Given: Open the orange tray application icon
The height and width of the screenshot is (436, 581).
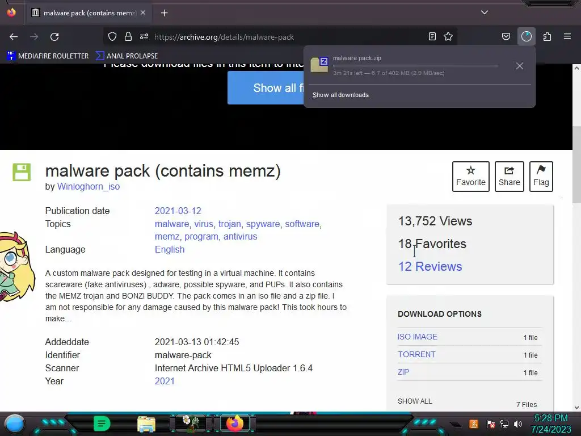Looking at the screenshot, I should [x=474, y=424].
